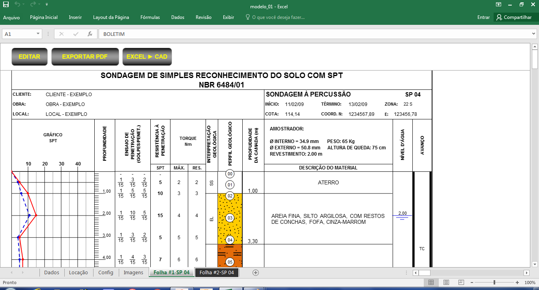This screenshot has width=539, height=290.
Task: Expand the Name Box dropdown
Action: 38,34
